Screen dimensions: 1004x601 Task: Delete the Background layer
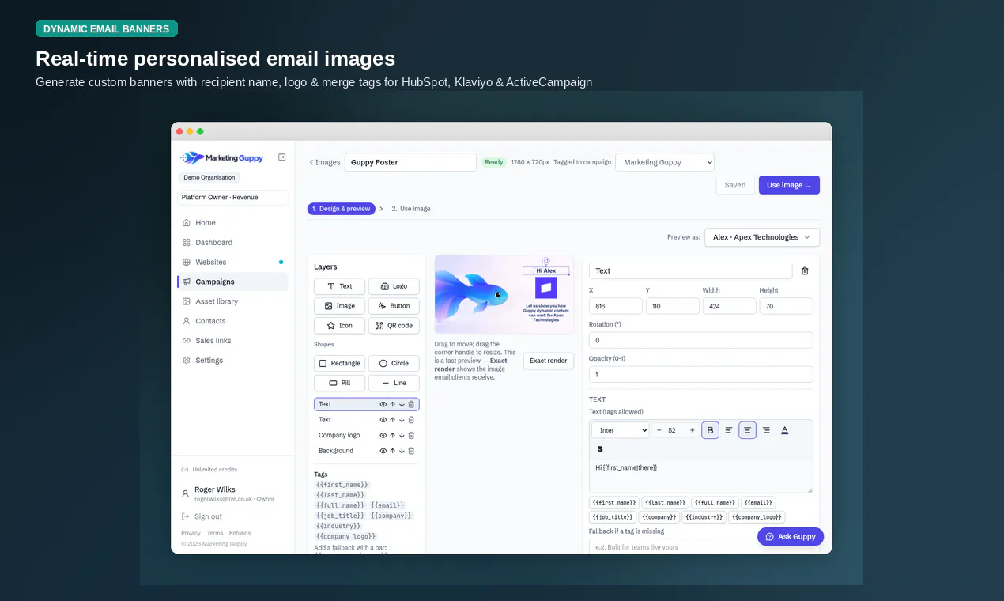[411, 451]
